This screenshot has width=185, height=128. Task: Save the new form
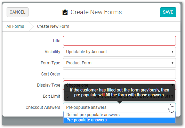click(x=168, y=12)
